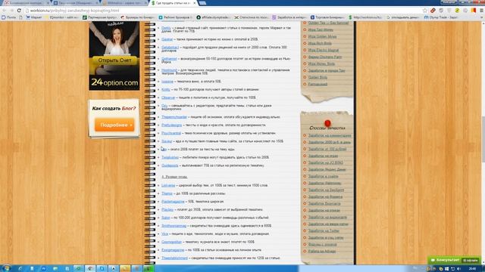This screenshot has width=485, height=272.
Task: Switch to the second browser tab
Action: point(76,3)
